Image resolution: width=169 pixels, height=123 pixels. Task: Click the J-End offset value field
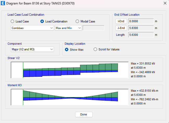tap(141, 28)
